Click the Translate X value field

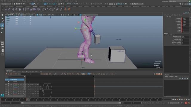tap(186, 18)
